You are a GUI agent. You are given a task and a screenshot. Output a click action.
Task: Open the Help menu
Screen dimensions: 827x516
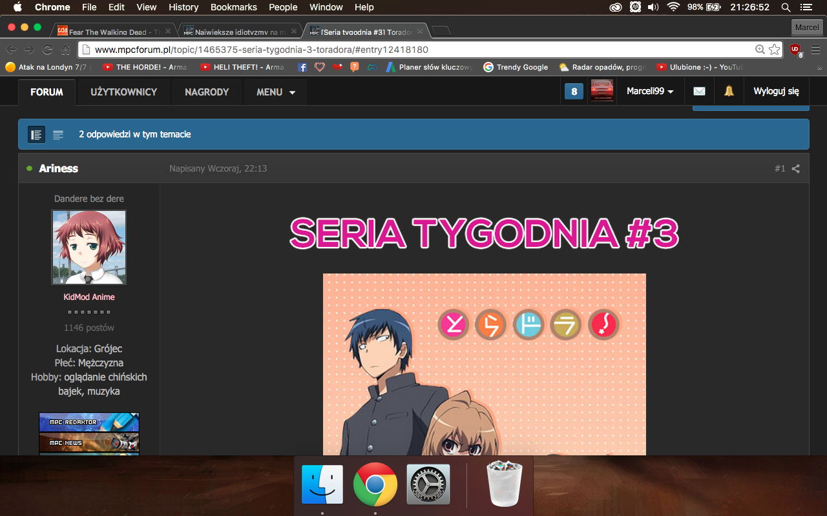pos(364,7)
